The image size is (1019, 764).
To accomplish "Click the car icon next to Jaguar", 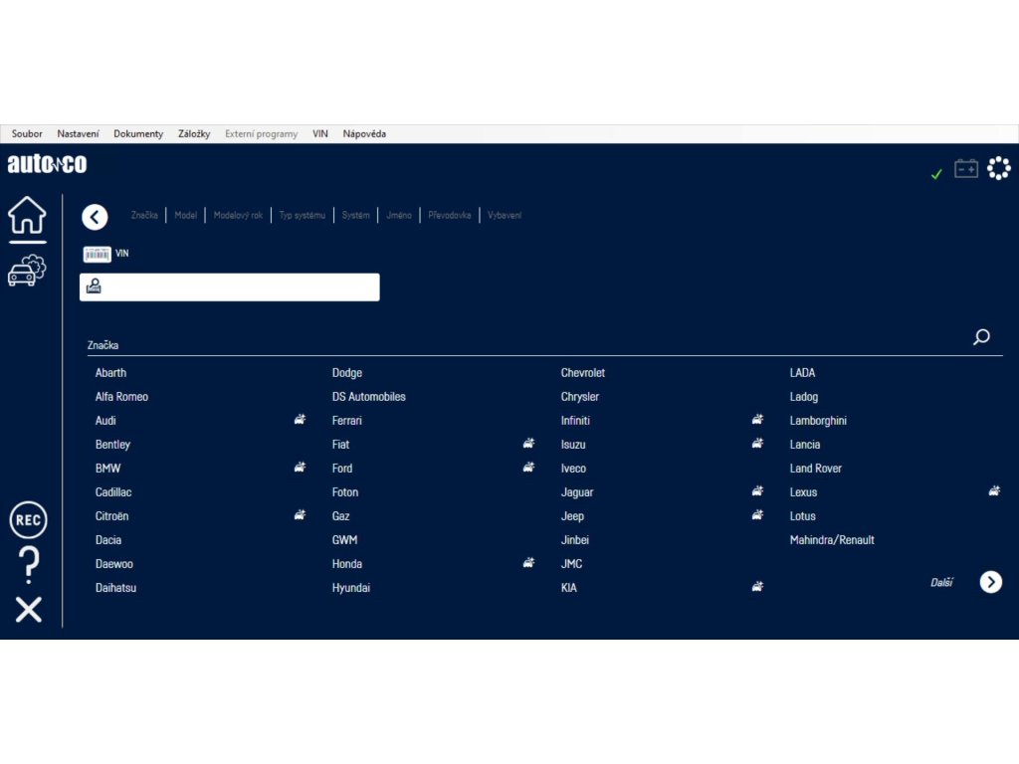I will [x=757, y=491].
